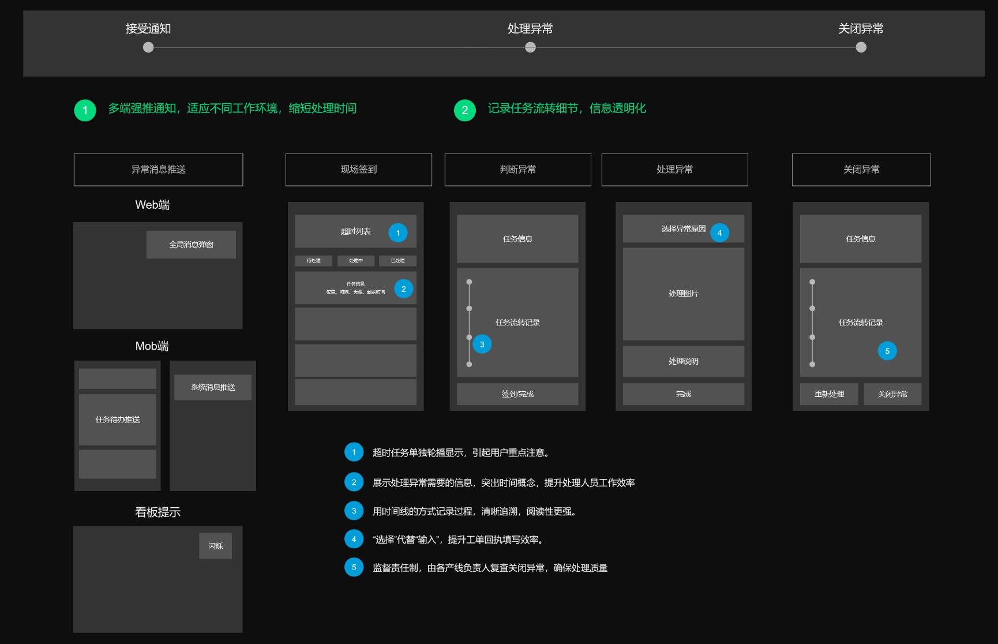
Task: Click the green text 记录任务流转细节，信息透明化
Action: (x=567, y=108)
